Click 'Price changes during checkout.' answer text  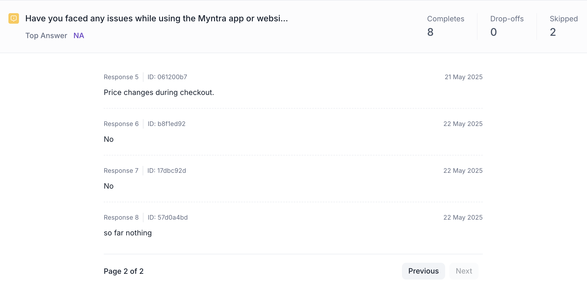tap(159, 92)
